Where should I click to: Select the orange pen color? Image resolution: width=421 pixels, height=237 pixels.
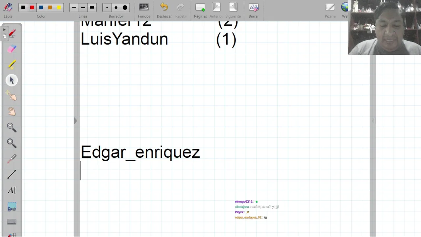point(50,8)
